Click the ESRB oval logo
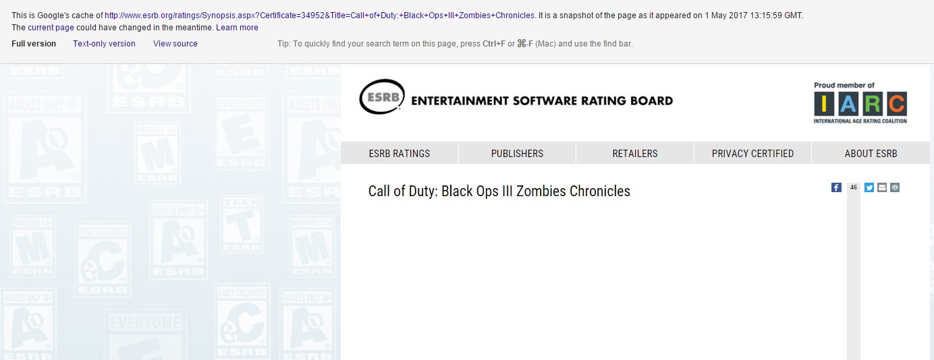The image size is (934, 360). pos(383,97)
